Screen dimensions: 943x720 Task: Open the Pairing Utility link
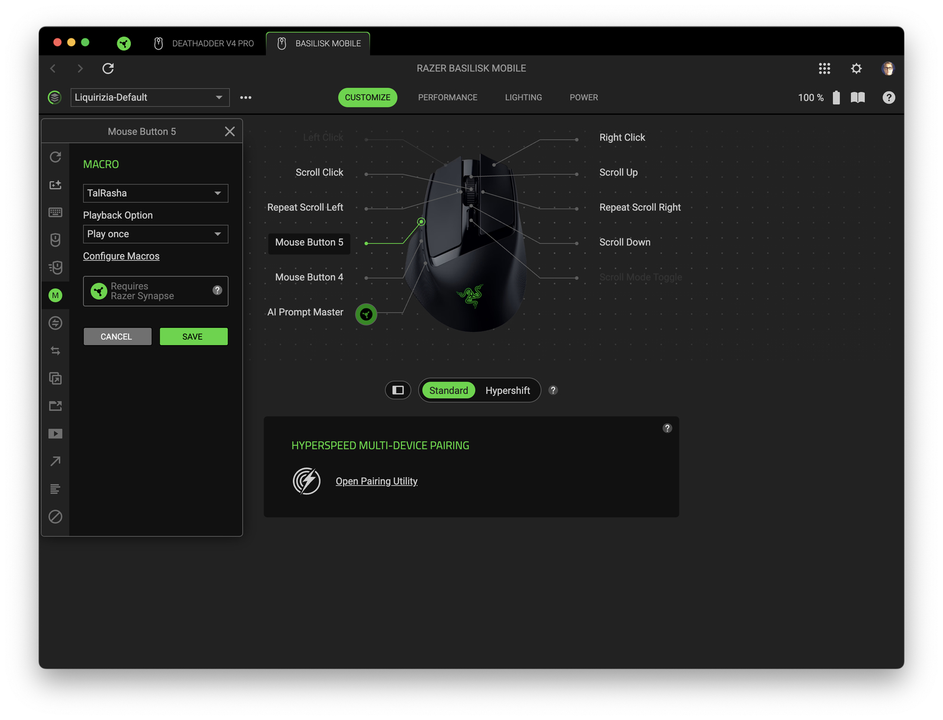point(377,481)
